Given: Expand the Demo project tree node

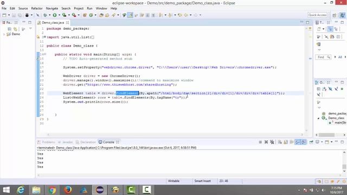Looking at the screenshot, I should point(4,34).
